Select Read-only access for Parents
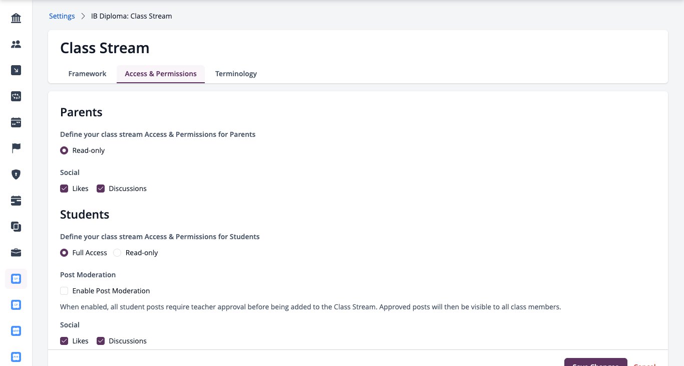 [64, 150]
